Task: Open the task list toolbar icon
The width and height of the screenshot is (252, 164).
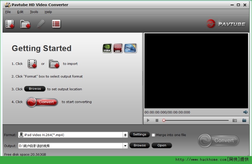Action: coord(56,24)
